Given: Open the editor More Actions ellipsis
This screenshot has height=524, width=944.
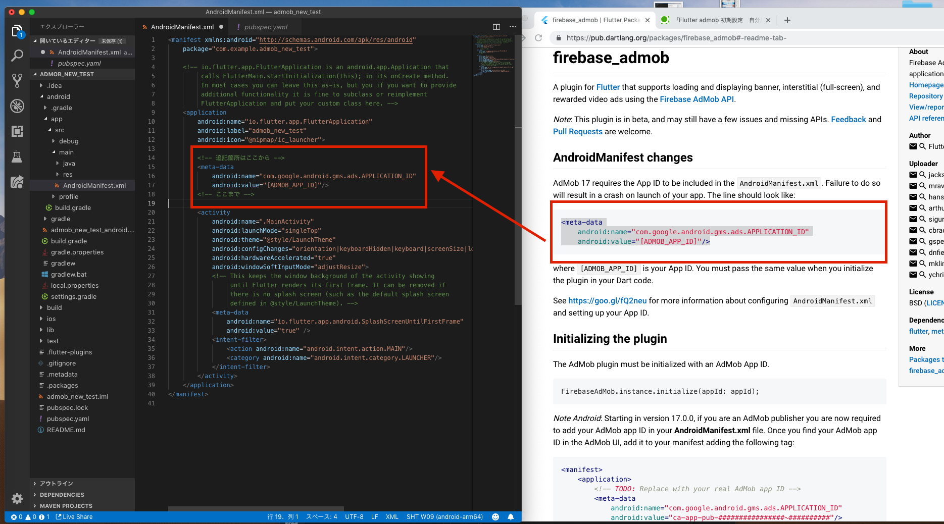Looking at the screenshot, I should click(x=513, y=27).
